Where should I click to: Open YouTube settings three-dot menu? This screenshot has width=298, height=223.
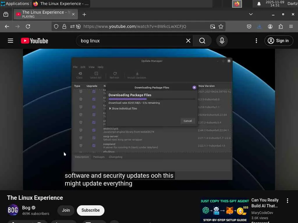coord(256,41)
